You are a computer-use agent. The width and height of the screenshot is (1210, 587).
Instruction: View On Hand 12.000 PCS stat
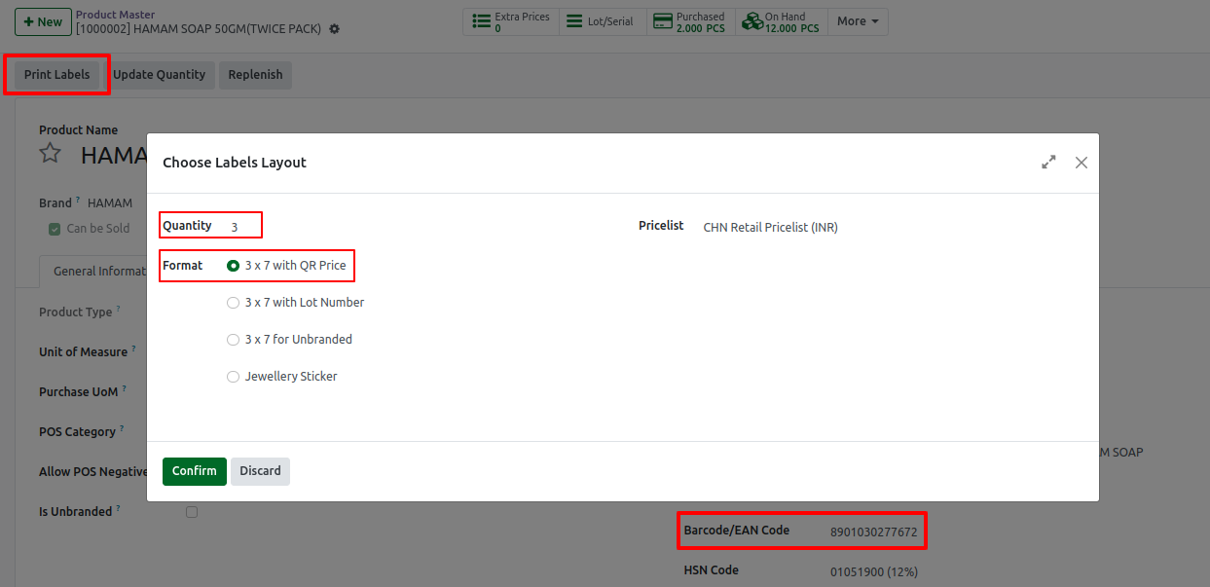click(x=780, y=21)
